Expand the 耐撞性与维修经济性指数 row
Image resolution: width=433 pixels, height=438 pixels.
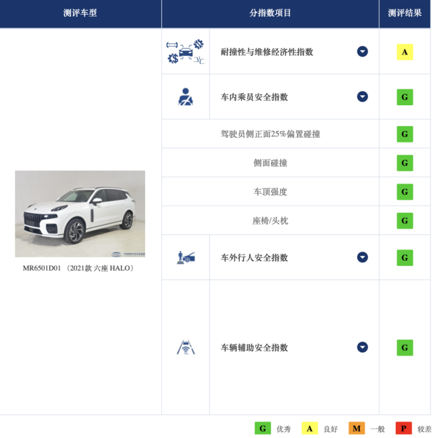click(362, 51)
